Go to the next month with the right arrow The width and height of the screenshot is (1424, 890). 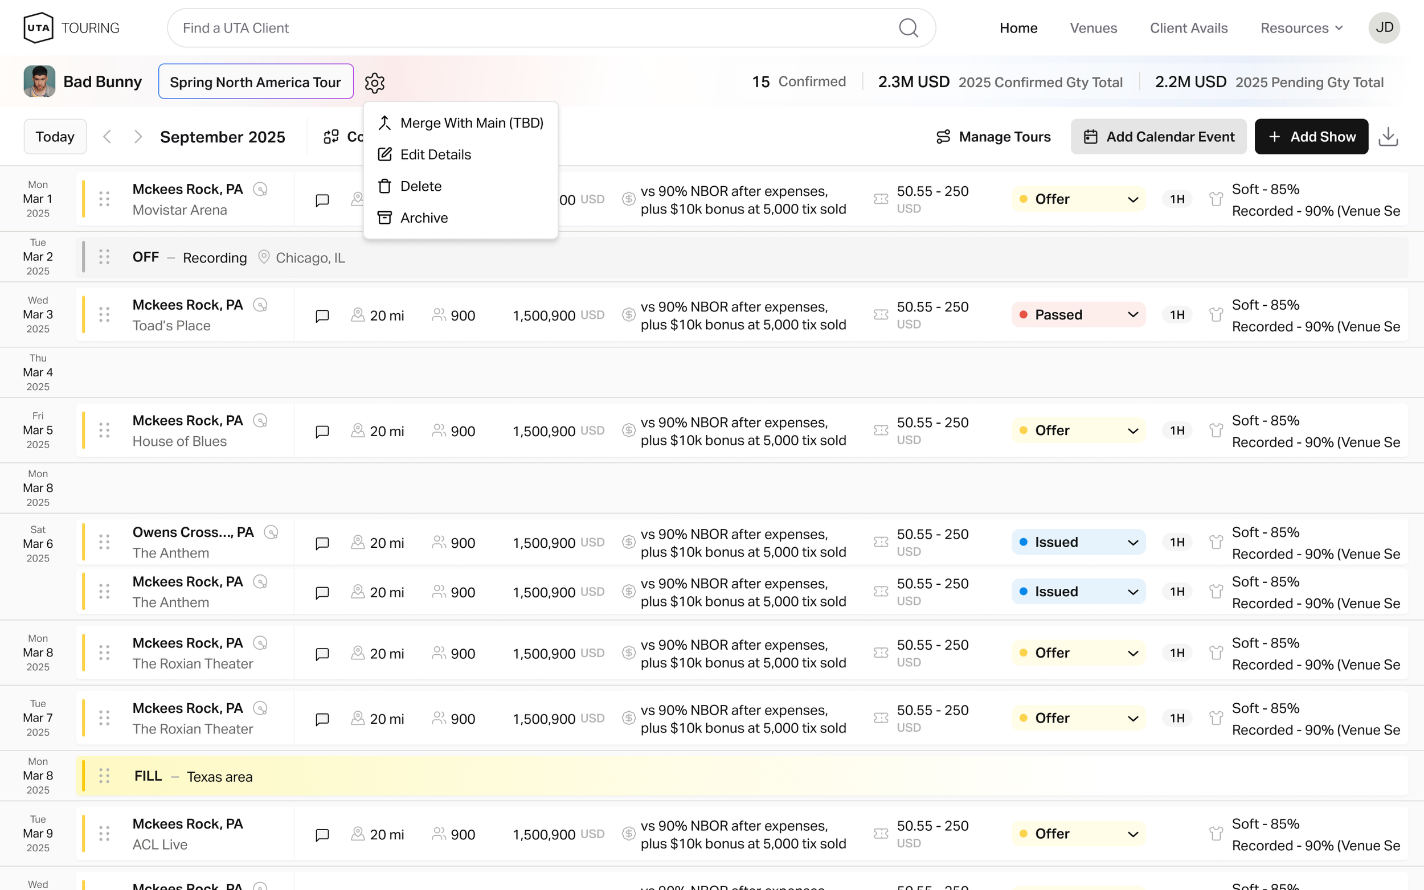coord(138,137)
